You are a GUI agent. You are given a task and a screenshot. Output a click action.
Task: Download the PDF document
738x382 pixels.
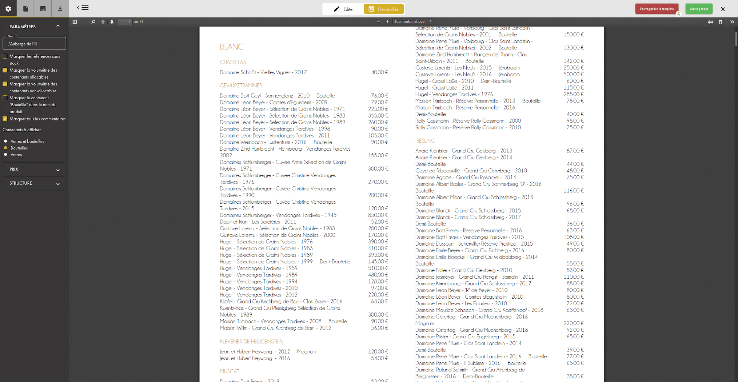(720, 22)
